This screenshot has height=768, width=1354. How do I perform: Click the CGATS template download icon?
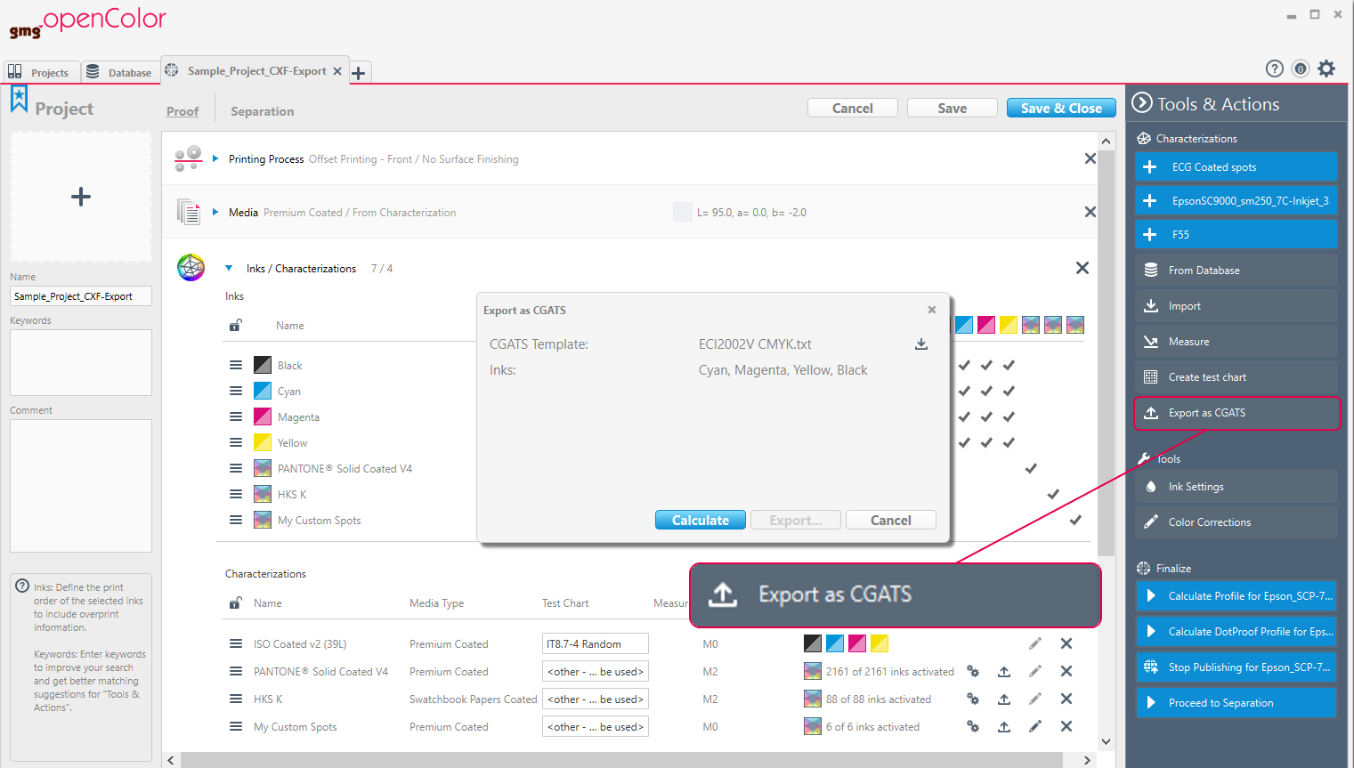pyautogui.click(x=921, y=344)
